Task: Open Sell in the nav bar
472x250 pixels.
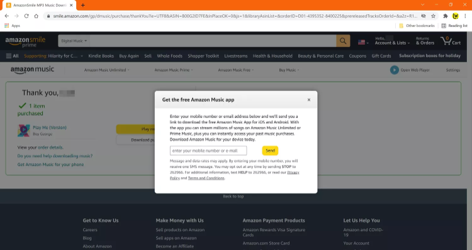Action: [148, 56]
